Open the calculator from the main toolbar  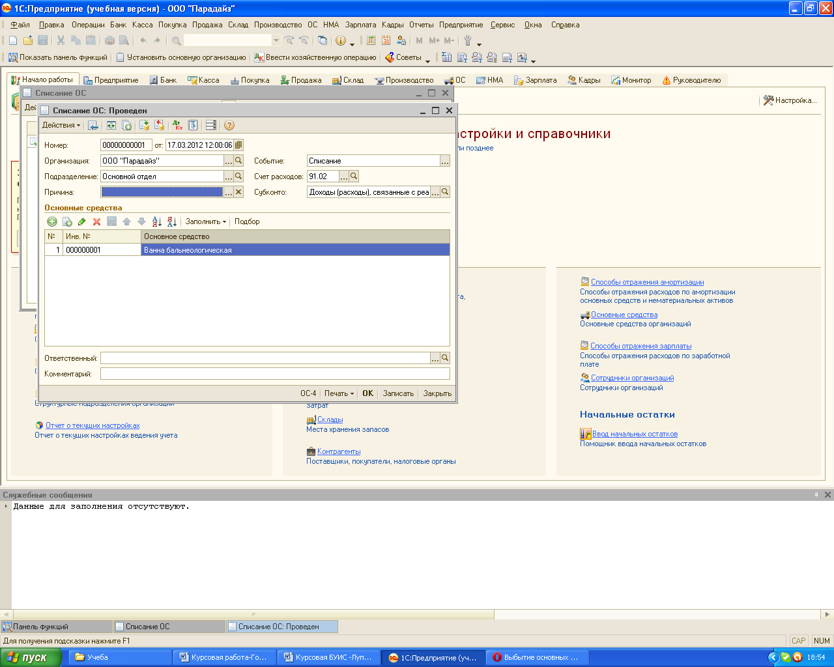[x=371, y=40]
